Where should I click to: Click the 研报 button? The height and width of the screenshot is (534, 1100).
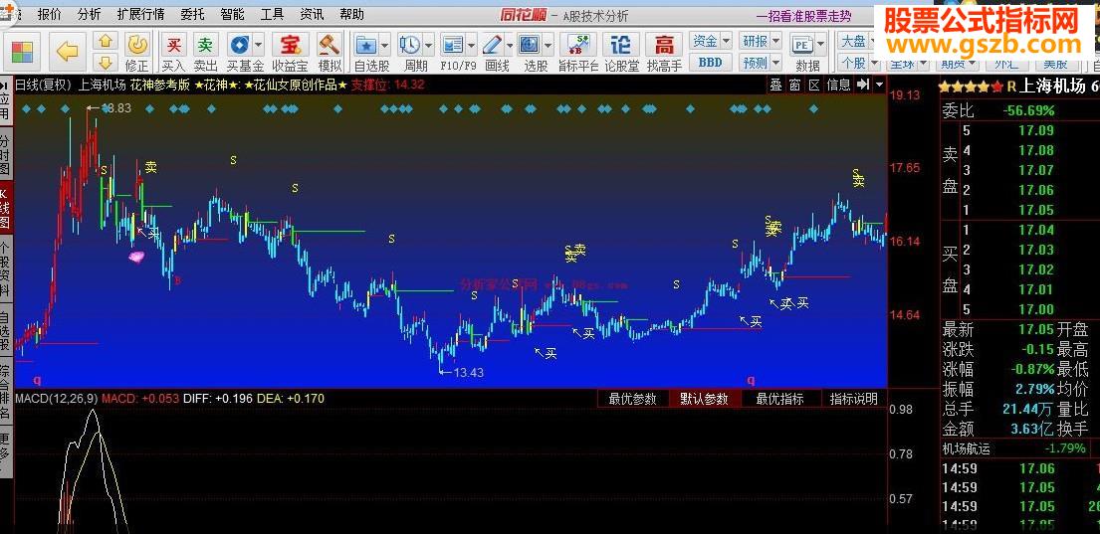(756, 42)
